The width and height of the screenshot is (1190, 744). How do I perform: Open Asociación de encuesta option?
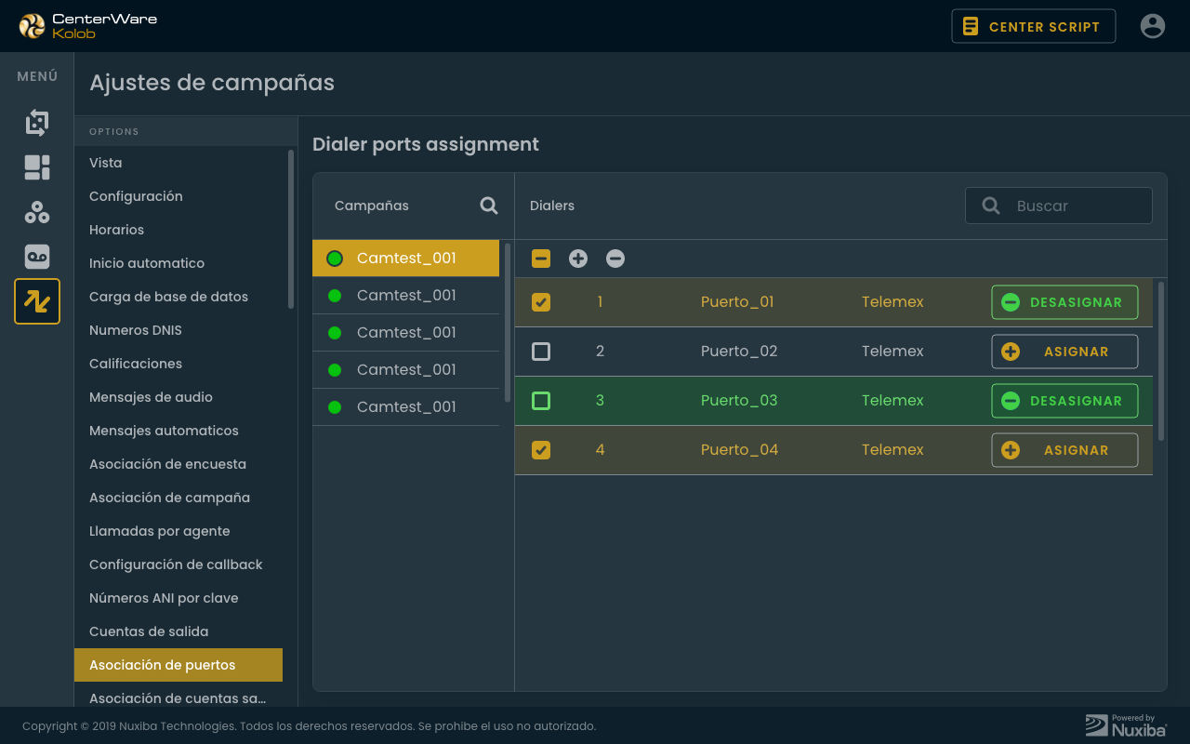(178, 464)
